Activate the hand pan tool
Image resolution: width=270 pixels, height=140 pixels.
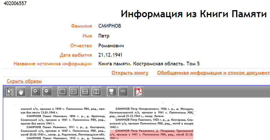[21, 92]
